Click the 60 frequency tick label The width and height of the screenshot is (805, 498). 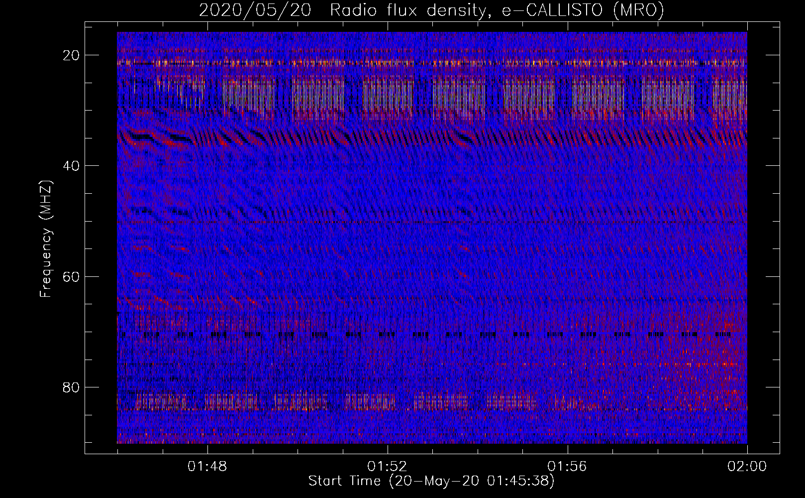click(x=72, y=276)
